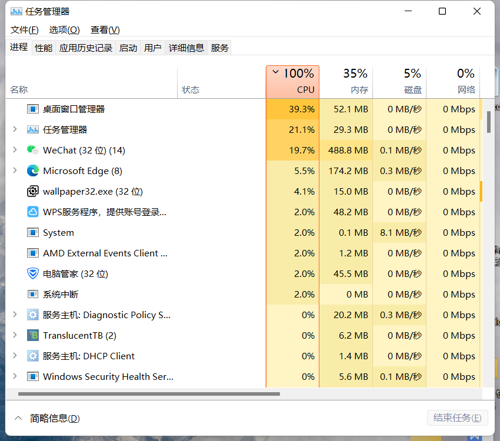Viewport: 500px width, 441px height.
Task: Switch to the 用户 tab
Action: [x=153, y=48]
